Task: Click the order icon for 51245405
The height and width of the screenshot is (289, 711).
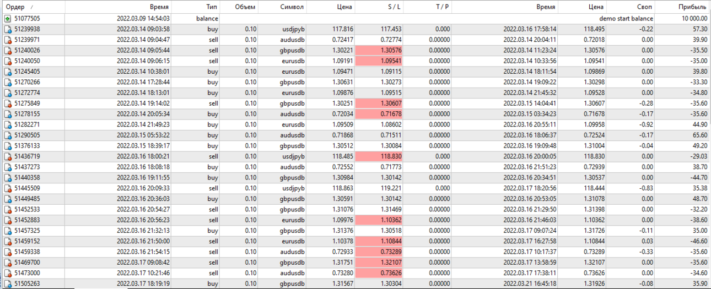Action: (x=8, y=72)
